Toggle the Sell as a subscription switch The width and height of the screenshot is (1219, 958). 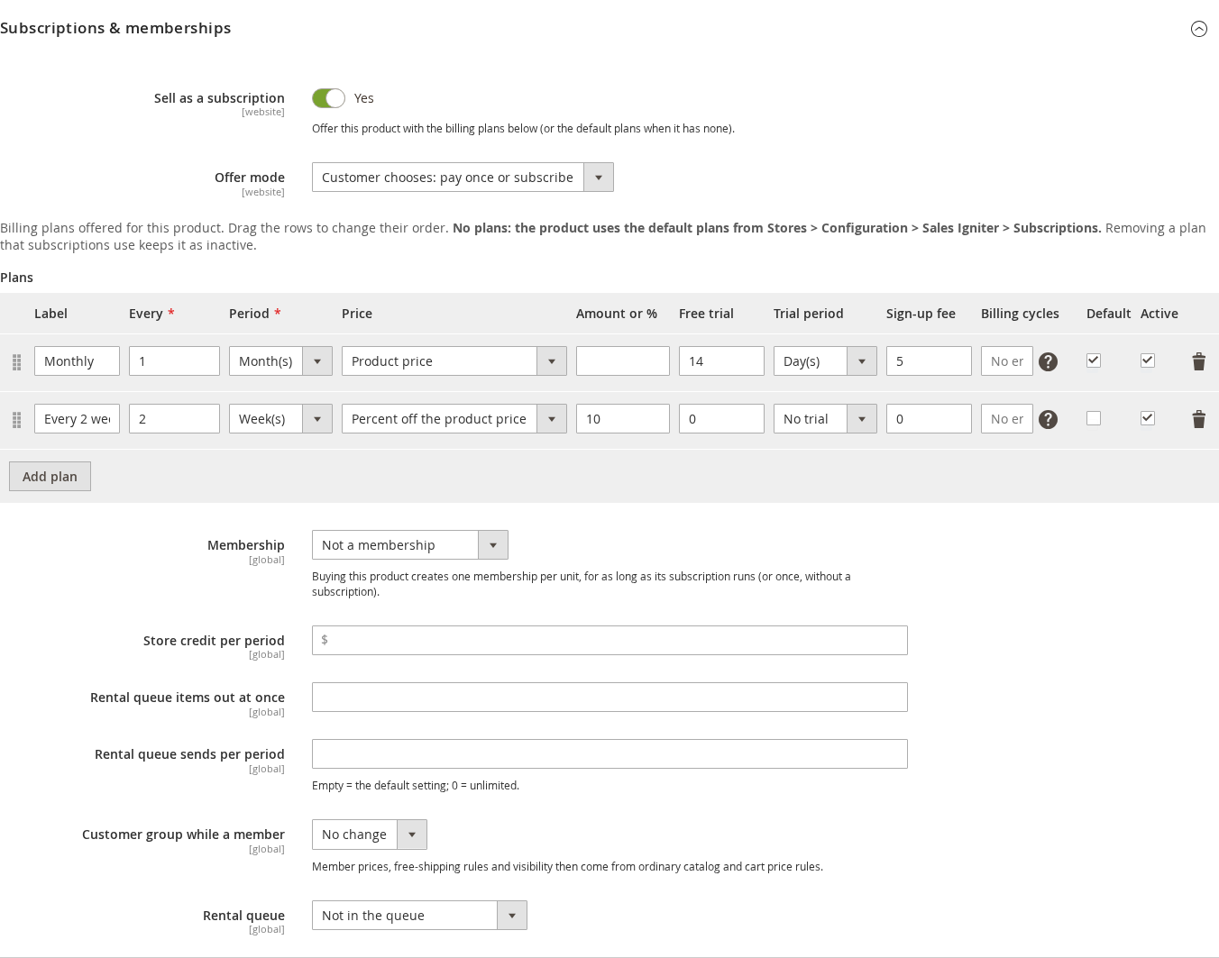(x=328, y=98)
